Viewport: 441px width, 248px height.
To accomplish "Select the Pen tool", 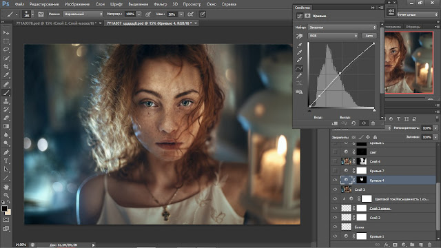I will (6, 152).
